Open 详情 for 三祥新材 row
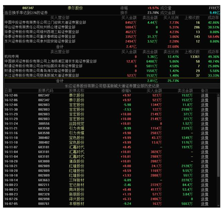222x210 pixels. [204, 180]
